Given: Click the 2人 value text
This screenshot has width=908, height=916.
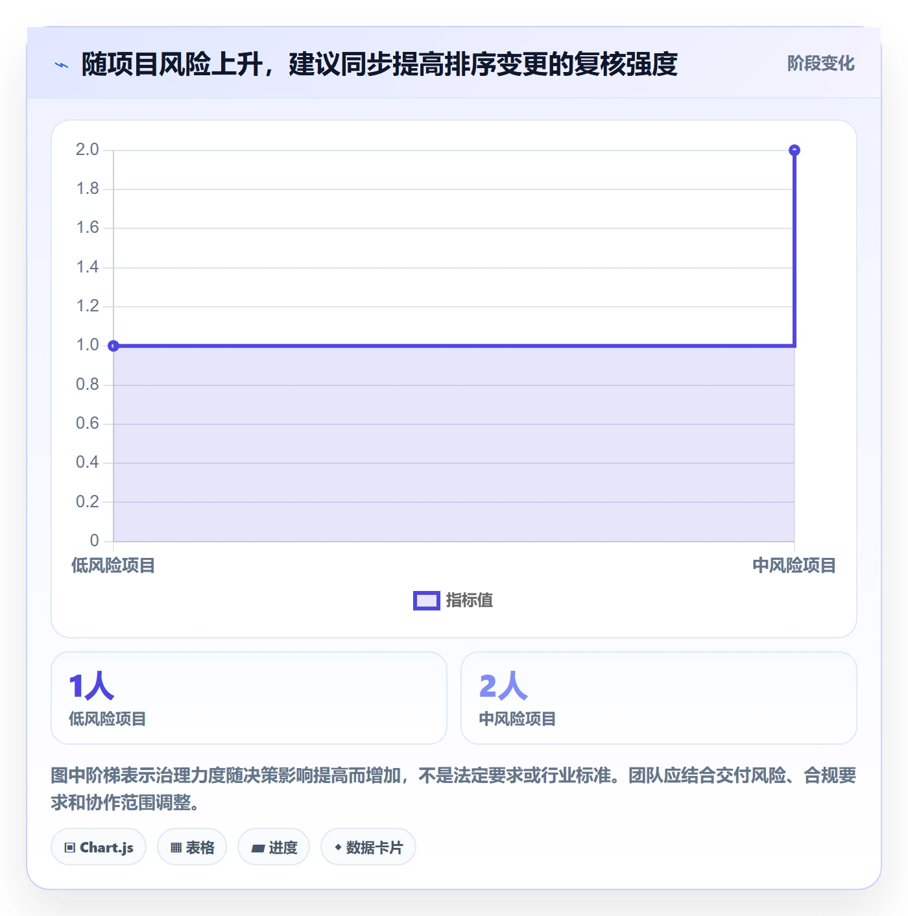Looking at the screenshot, I should click(503, 686).
